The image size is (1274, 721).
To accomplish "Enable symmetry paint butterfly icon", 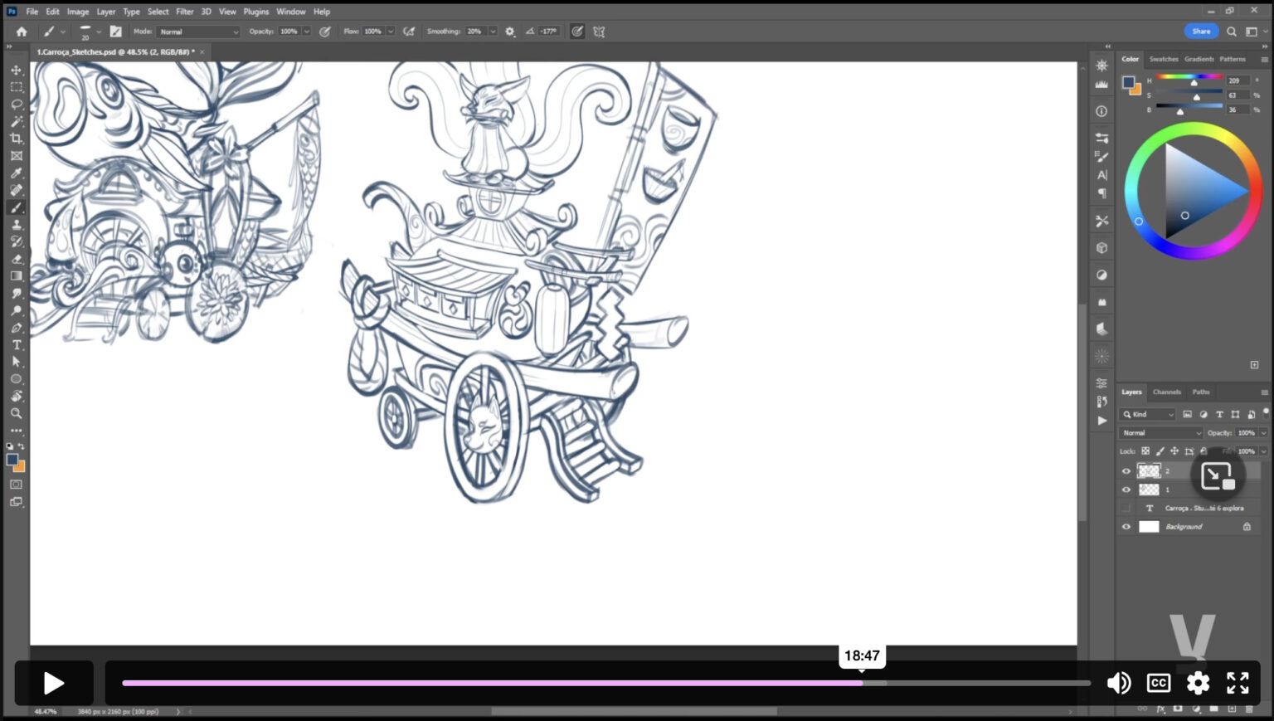I will point(599,32).
